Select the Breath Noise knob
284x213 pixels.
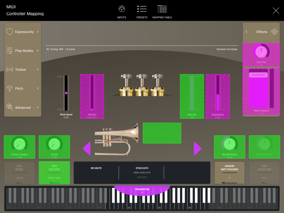[229, 147]
